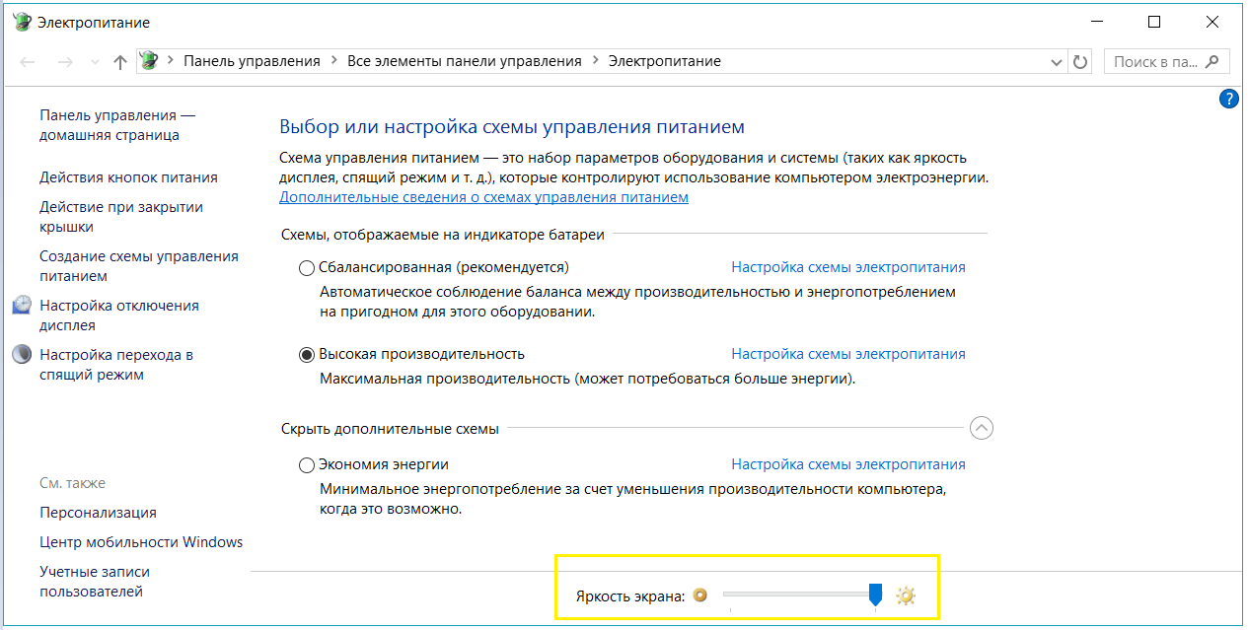This screenshot has width=1248, height=630.
Task: Go back with the left arrow
Action: click(x=28, y=61)
